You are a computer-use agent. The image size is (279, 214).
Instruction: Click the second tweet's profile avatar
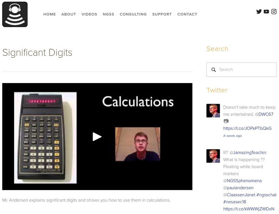213,156
